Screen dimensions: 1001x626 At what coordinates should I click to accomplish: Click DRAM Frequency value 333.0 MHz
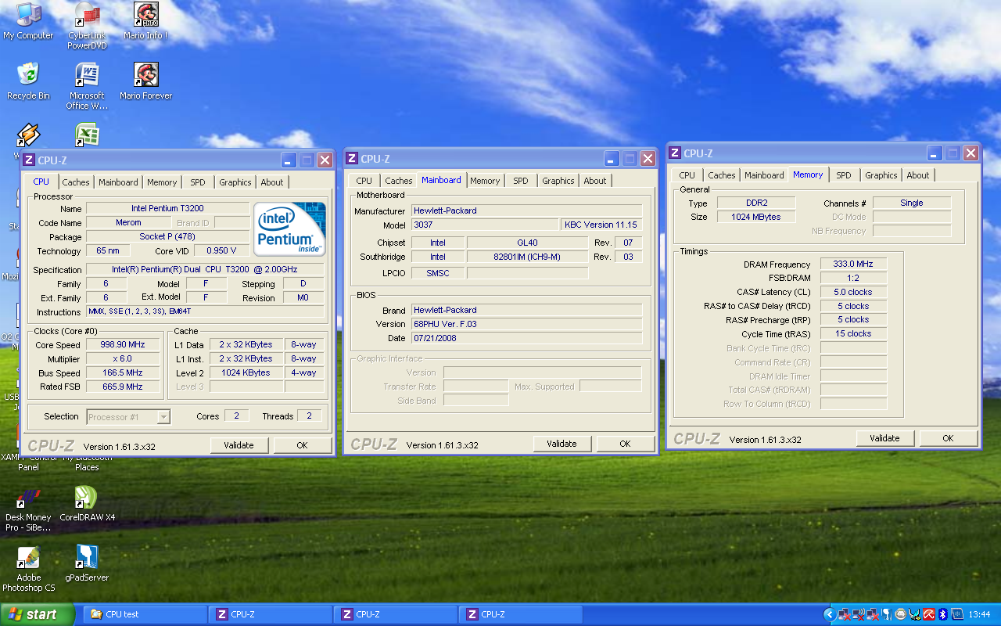pyautogui.click(x=853, y=265)
